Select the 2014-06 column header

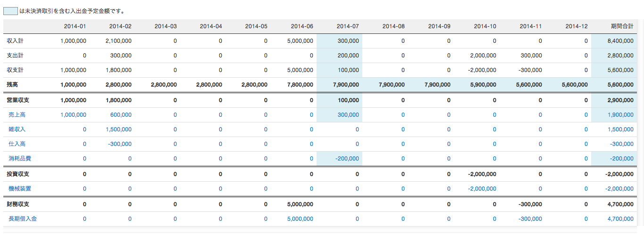(x=302, y=26)
